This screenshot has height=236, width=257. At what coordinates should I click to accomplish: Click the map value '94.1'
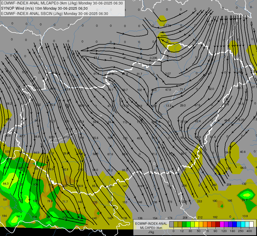pos(19,216)
